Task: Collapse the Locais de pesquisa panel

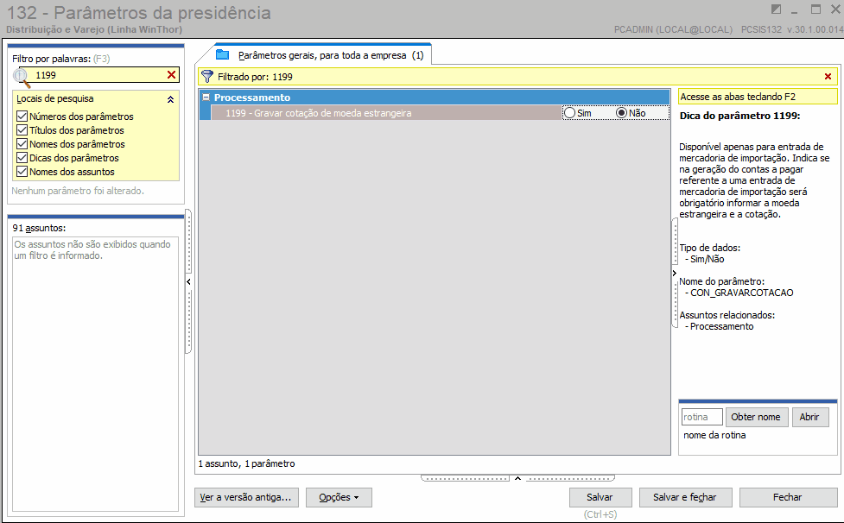Action: point(170,99)
